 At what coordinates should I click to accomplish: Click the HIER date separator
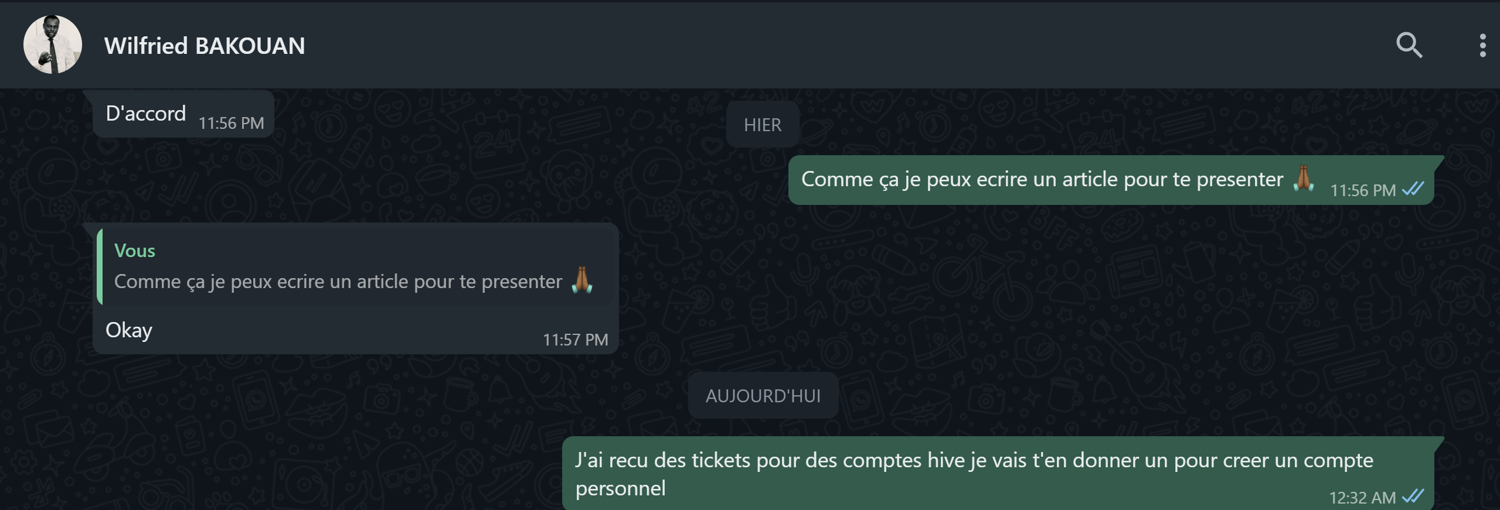(763, 124)
